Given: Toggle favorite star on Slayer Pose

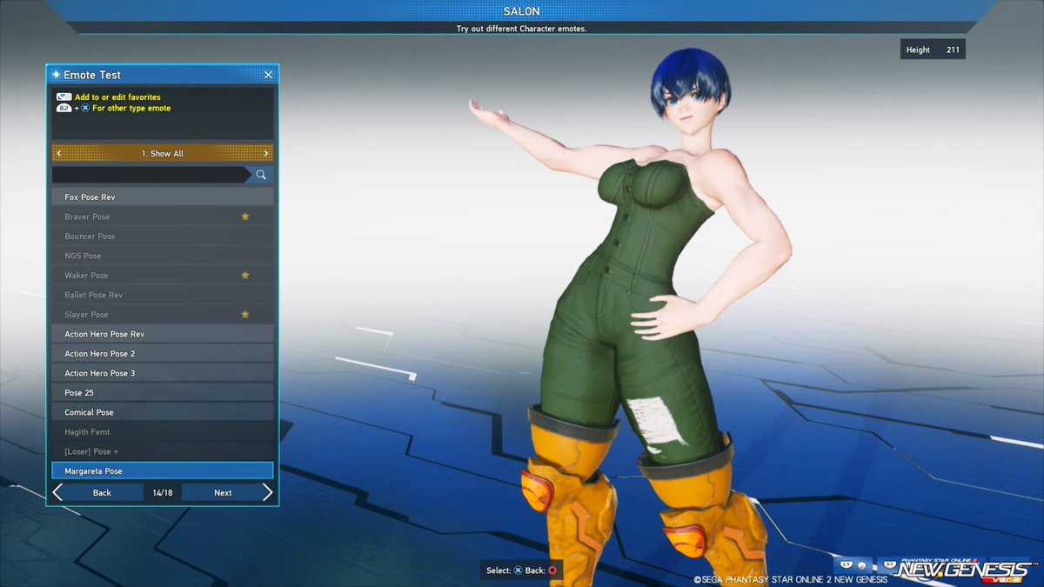Looking at the screenshot, I should click(245, 314).
